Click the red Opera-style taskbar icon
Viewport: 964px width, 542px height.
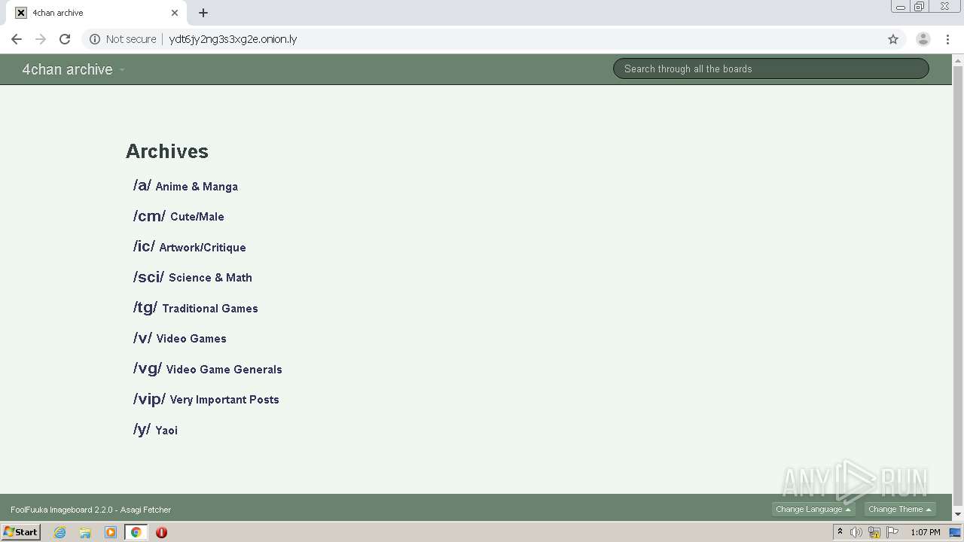(161, 532)
